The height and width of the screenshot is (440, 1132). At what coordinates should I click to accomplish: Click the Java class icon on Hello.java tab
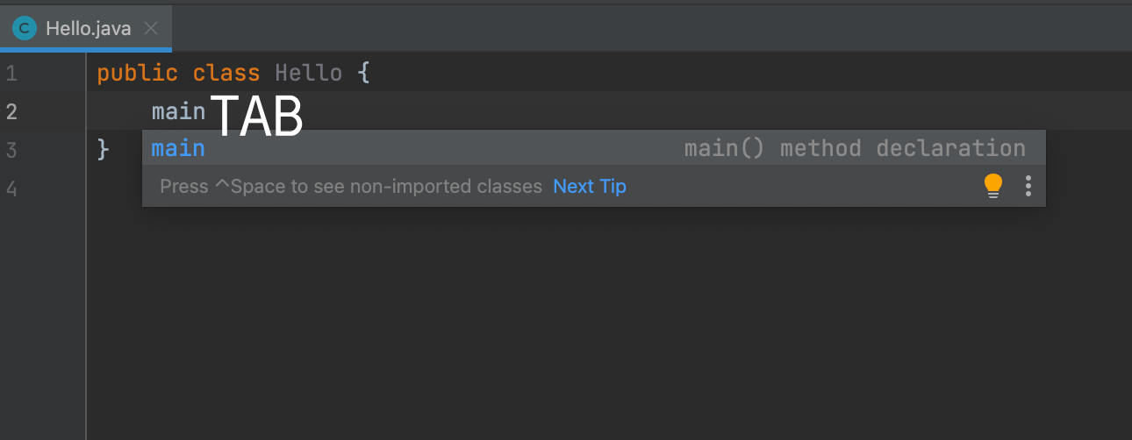click(24, 28)
